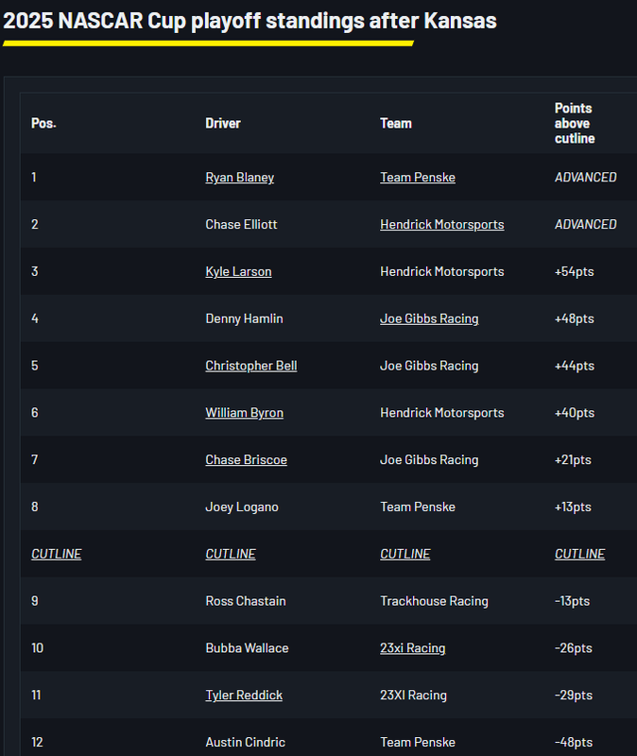
Task: Follow the Joe Gibbs Racing link
Action: (429, 318)
